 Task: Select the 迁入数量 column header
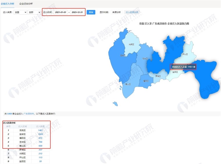click(x=40, y=126)
